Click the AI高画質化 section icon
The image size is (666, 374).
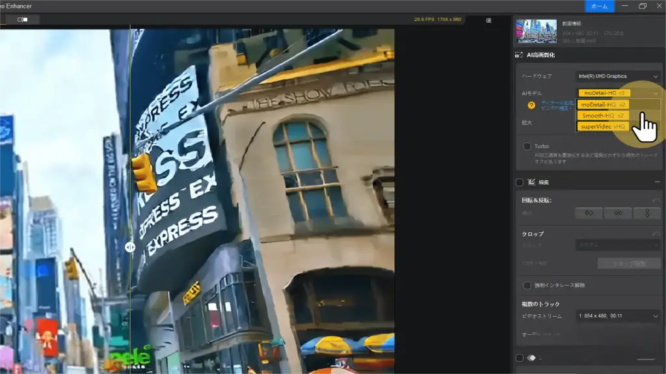pyautogui.click(x=518, y=55)
